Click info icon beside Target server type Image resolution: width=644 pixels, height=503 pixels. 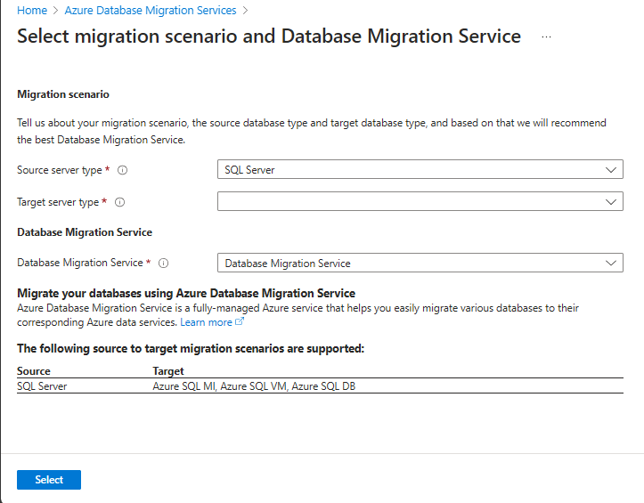119,202
